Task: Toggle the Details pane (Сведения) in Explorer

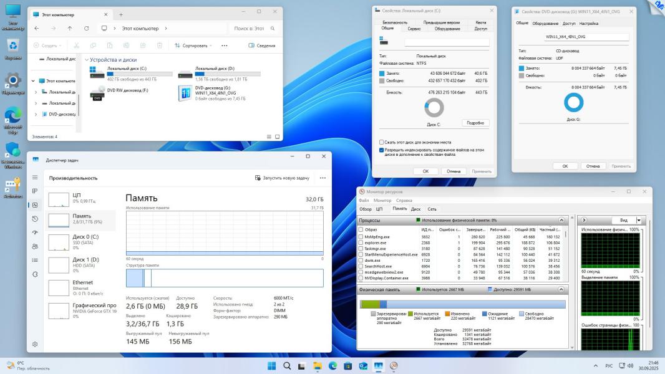Action: coord(261,46)
